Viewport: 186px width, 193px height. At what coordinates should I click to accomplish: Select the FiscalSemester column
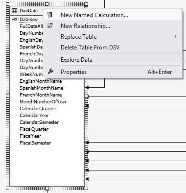point(35,143)
